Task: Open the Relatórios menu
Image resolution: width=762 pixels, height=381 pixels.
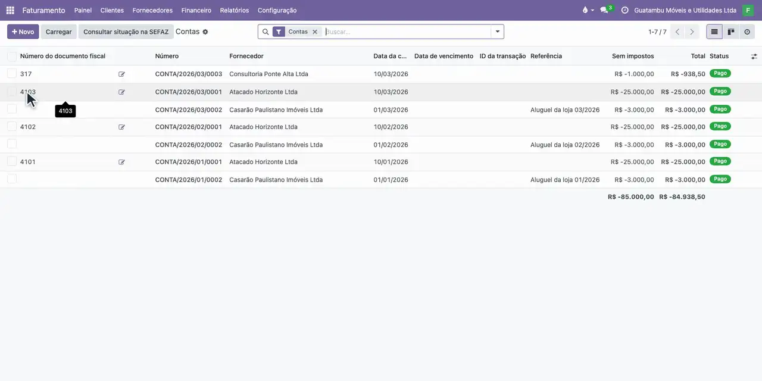Action: [235, 10]
